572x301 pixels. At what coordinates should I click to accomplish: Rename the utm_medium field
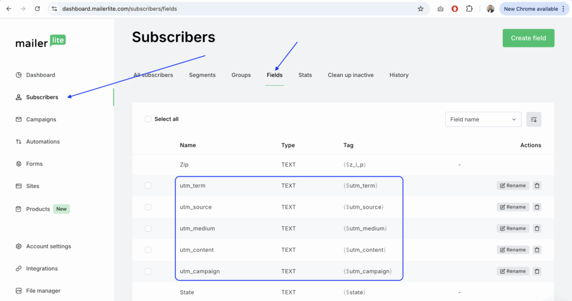(x=513, y=229)
